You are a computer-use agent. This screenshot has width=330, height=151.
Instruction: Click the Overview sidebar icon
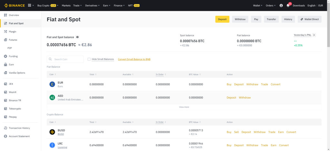coord(6,15)
